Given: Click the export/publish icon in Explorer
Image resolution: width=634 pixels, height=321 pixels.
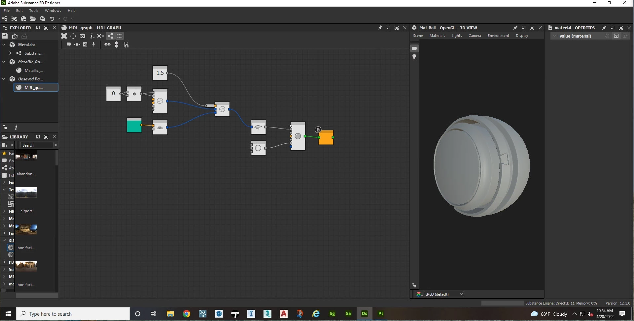Looking at the screenshot, I should click(15, 36).
